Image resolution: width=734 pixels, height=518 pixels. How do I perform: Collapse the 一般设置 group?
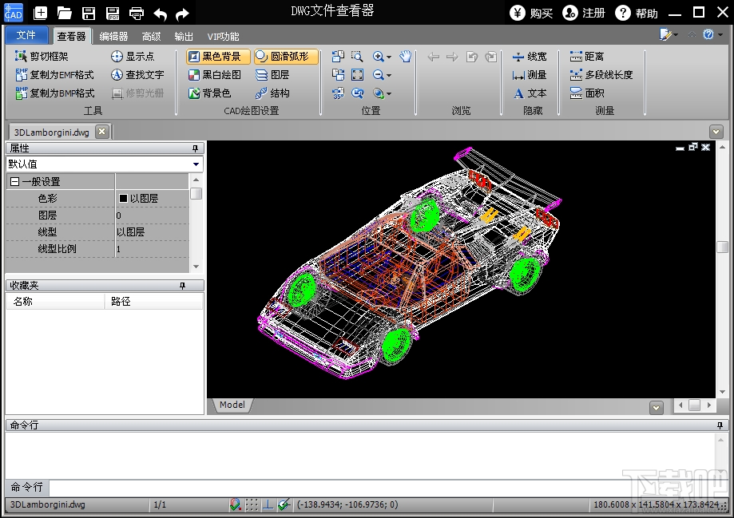coord(14,181)
